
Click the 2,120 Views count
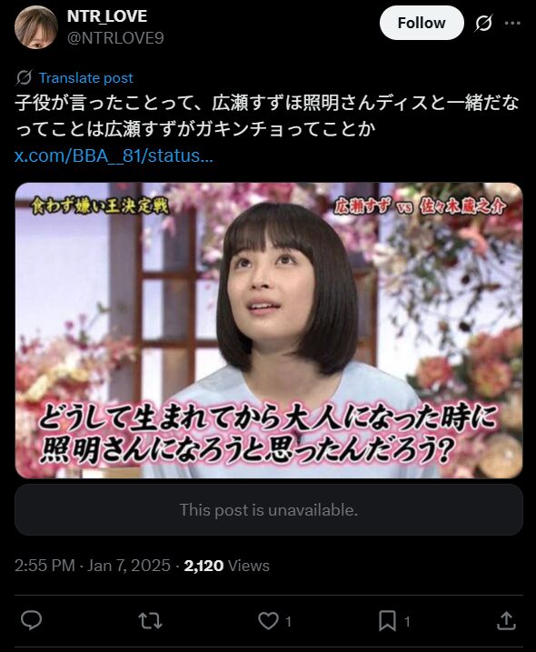coord(226,566)
